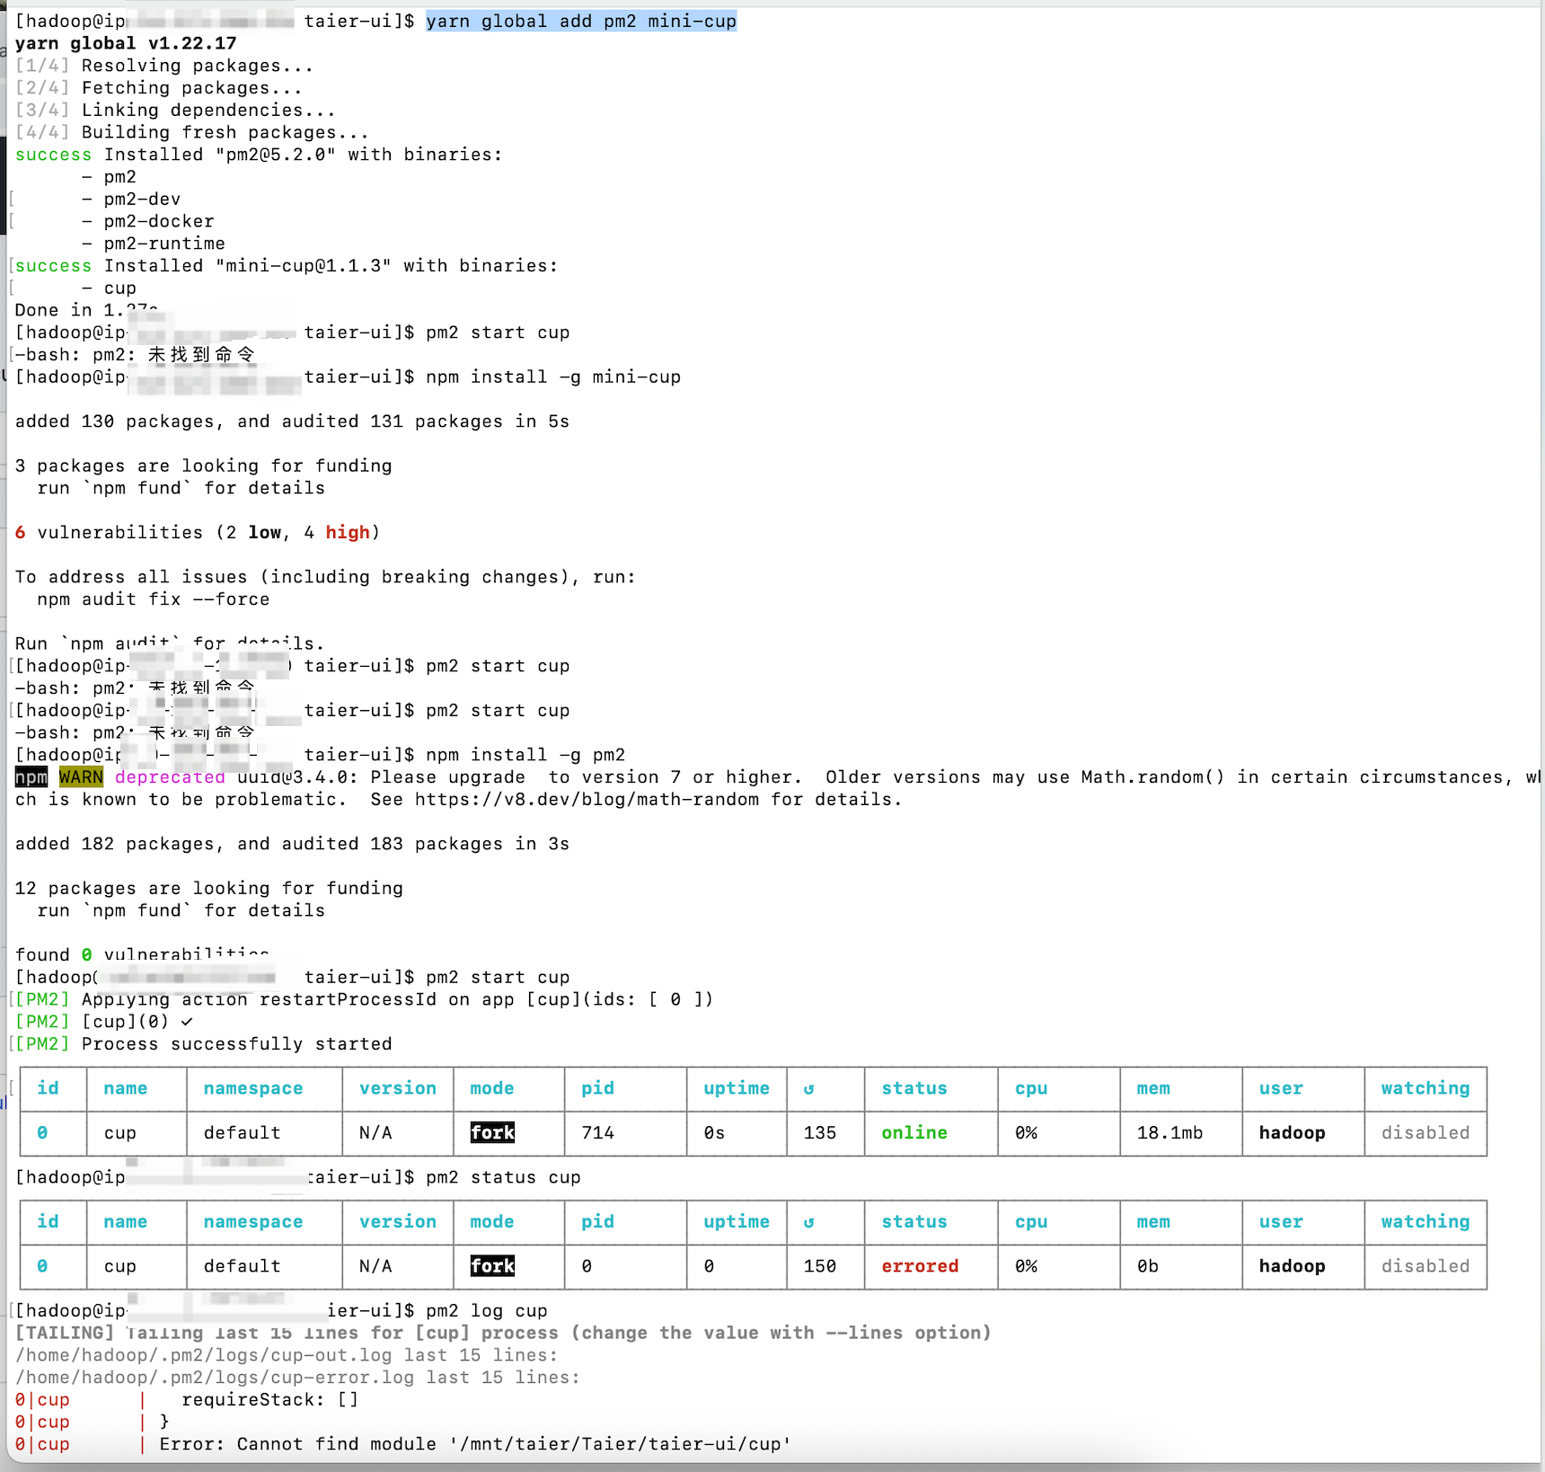Click the 'npm audit fix --force' text

[x=154, y=599]
